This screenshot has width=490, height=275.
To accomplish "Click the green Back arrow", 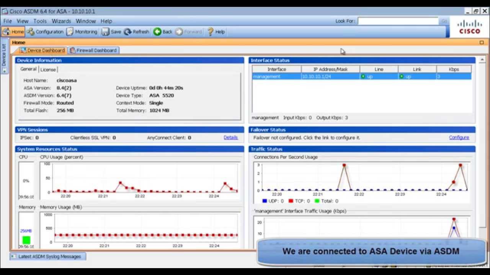I will click(157, 32).
